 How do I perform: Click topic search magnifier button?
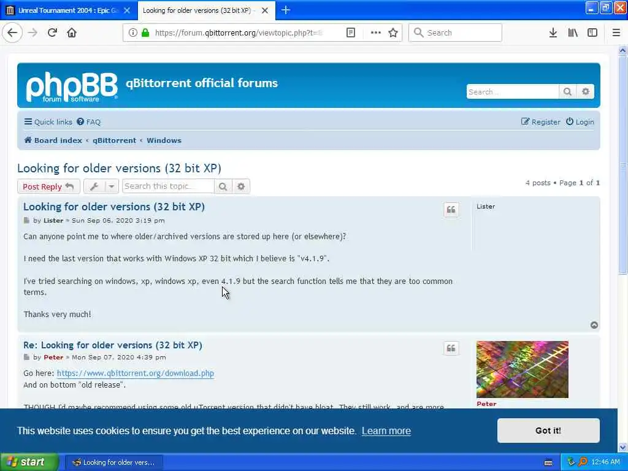(223, 186)
